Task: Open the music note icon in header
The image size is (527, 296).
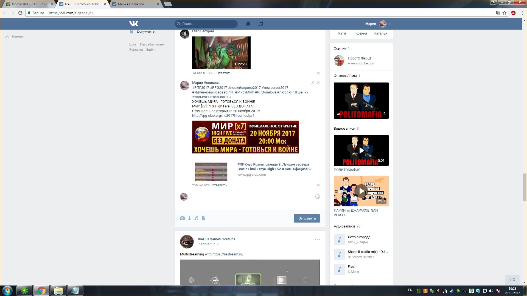Action: tap(260, 24)
